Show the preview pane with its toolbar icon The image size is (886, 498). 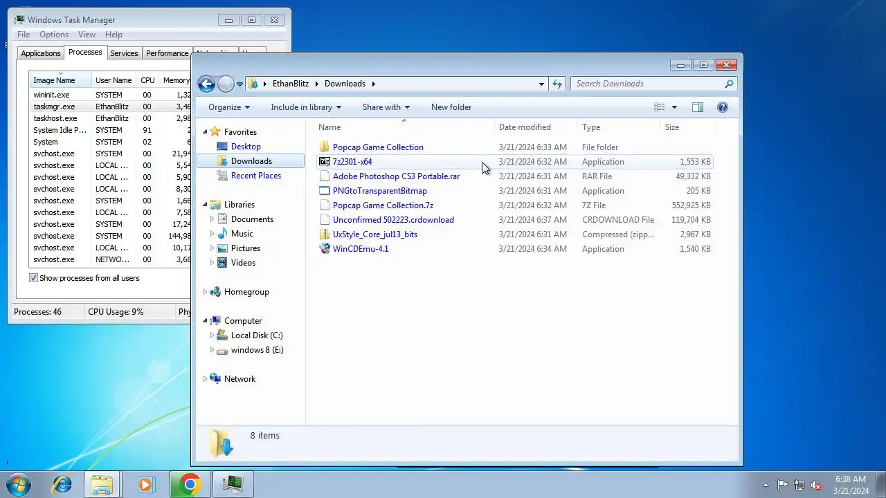coord(698,107)
